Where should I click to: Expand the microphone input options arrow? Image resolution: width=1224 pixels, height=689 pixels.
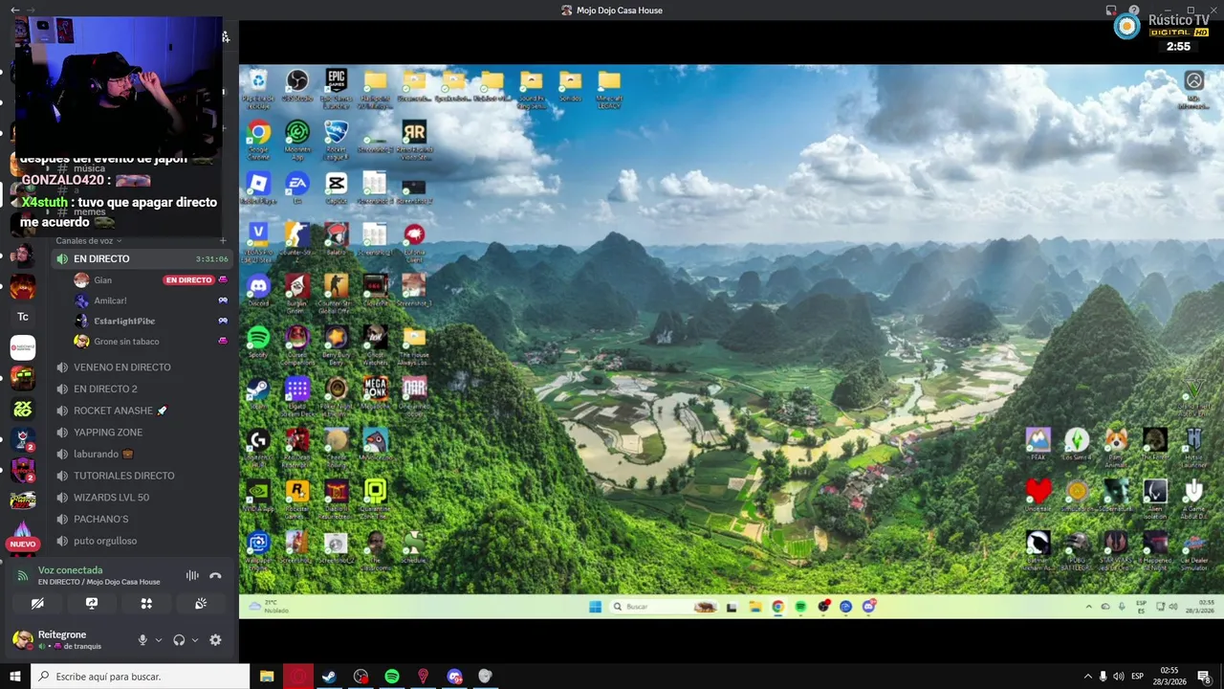[158, 640]
